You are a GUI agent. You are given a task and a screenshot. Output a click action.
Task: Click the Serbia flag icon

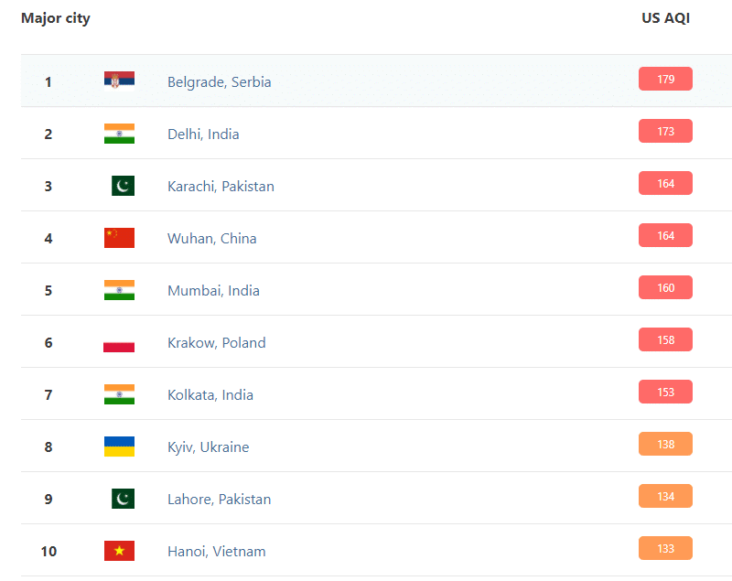coord(119,81)
